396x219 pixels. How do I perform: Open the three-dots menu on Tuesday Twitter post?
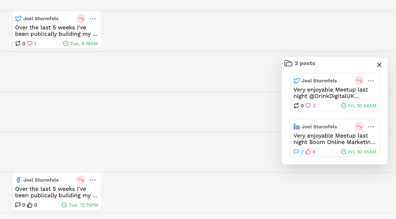(93, 19)
